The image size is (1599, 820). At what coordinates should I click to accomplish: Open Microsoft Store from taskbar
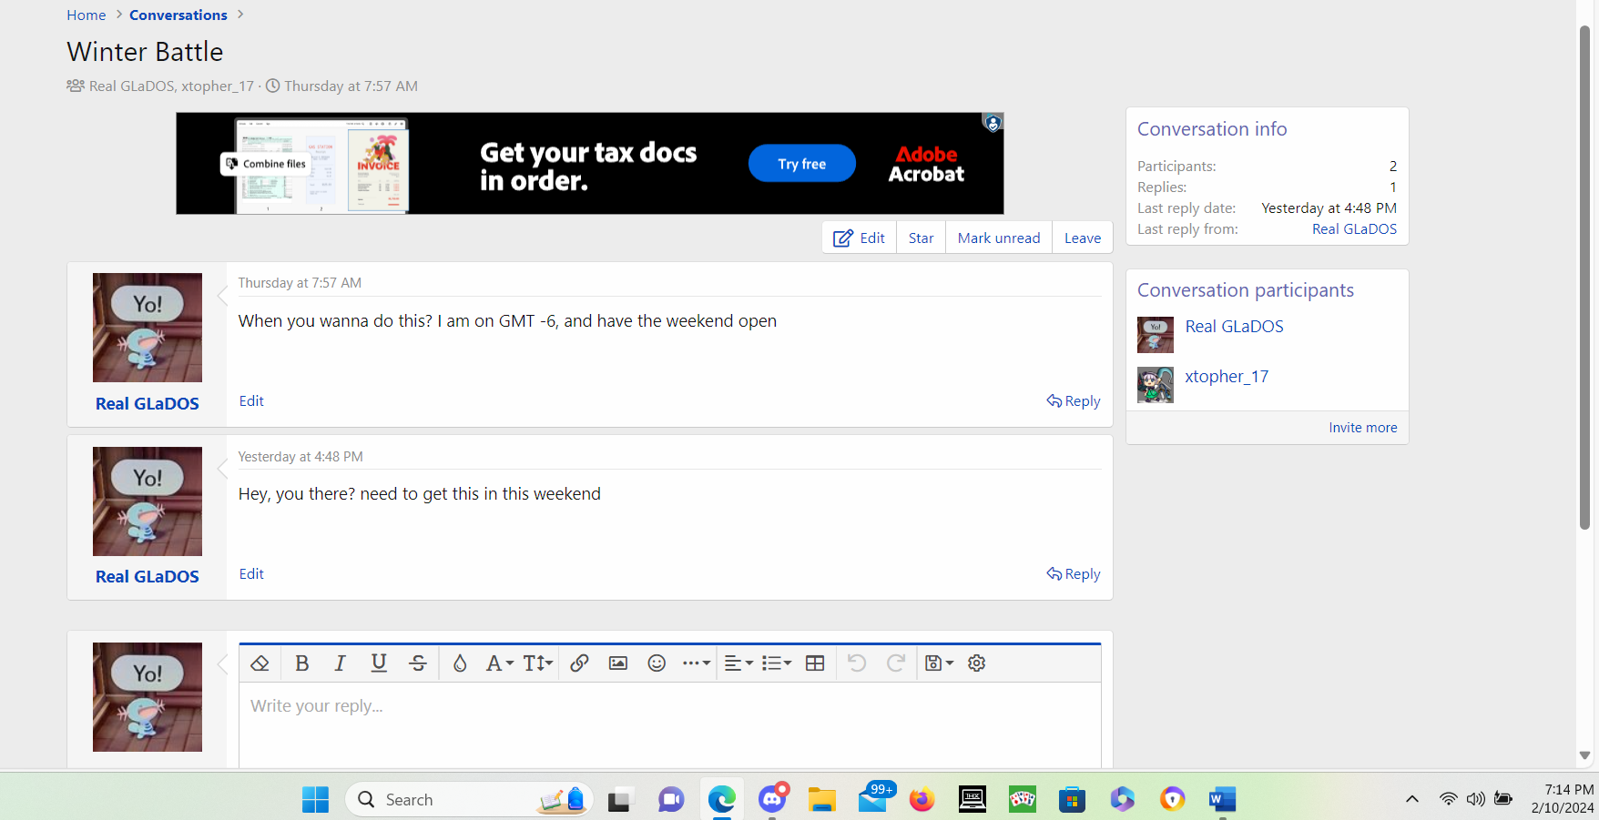coord(1073,800)
